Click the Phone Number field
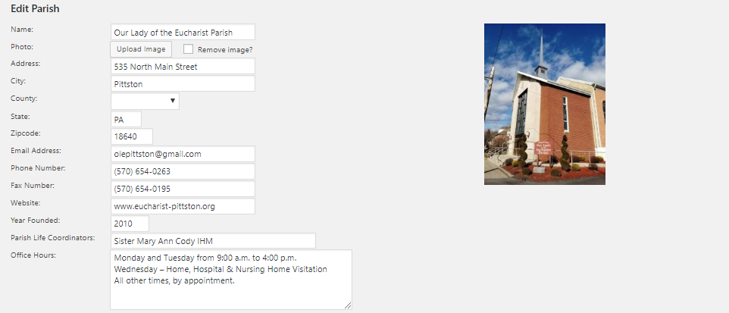This screenshot has width=729, height=313. click(x=183, y=171)
